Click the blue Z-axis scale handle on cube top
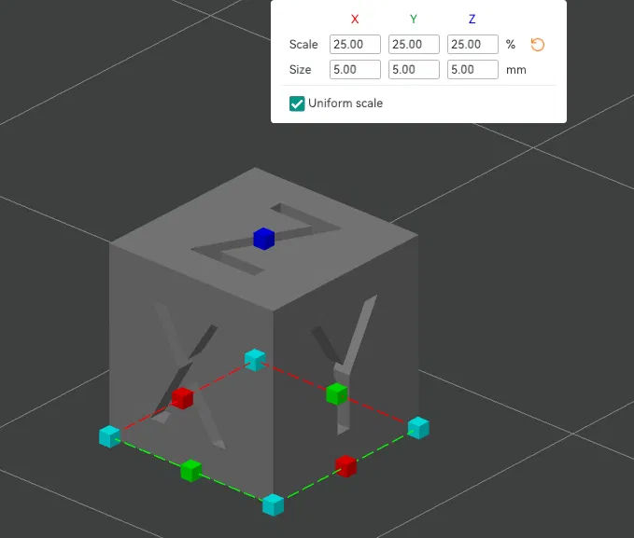Screen dimensions: 634x538 (x=264, y=239)
